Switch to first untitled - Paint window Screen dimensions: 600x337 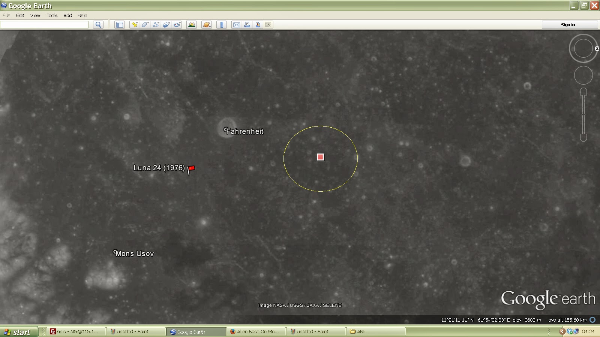136,331
